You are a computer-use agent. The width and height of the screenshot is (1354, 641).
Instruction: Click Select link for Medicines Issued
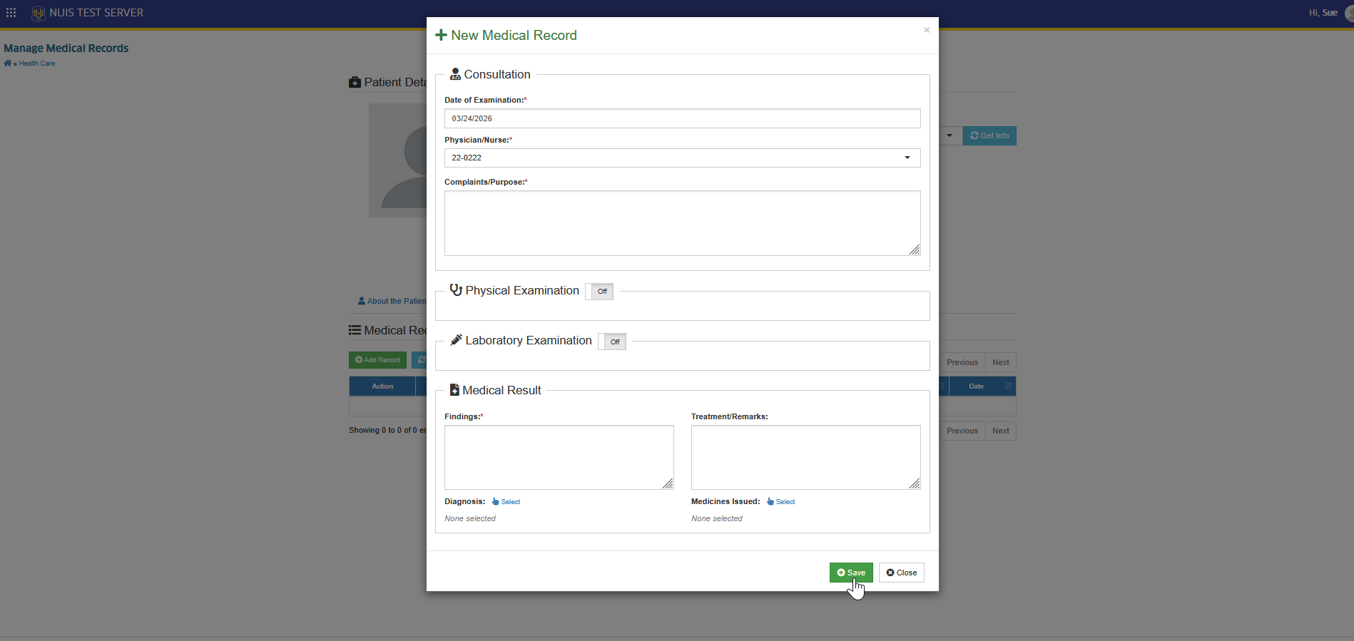tap(785, 502)
